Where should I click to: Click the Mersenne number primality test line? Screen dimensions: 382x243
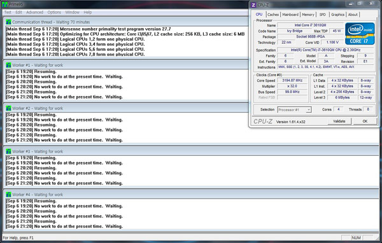88,29
